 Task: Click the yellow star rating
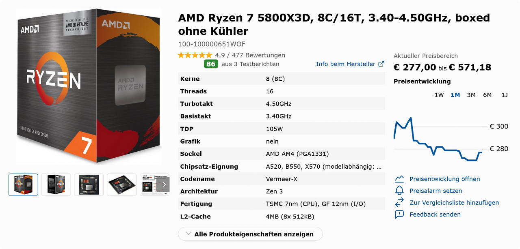click(x=195, y=55)
